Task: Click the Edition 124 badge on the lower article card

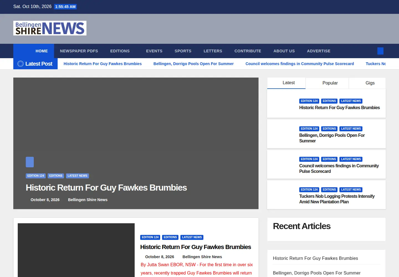Action: pyautogui.click(x=150, y=237)
